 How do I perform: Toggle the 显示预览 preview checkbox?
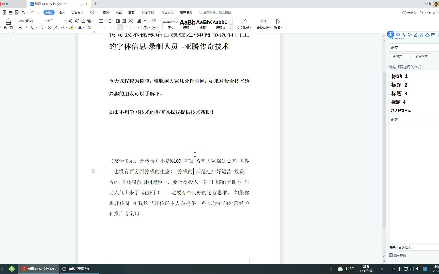[391, 255]
